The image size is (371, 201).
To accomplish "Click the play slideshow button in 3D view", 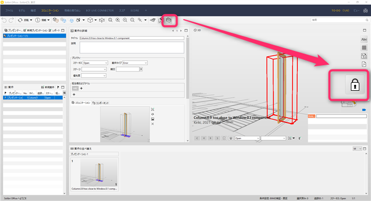I will pyautogui.click(x=224, y=138).
